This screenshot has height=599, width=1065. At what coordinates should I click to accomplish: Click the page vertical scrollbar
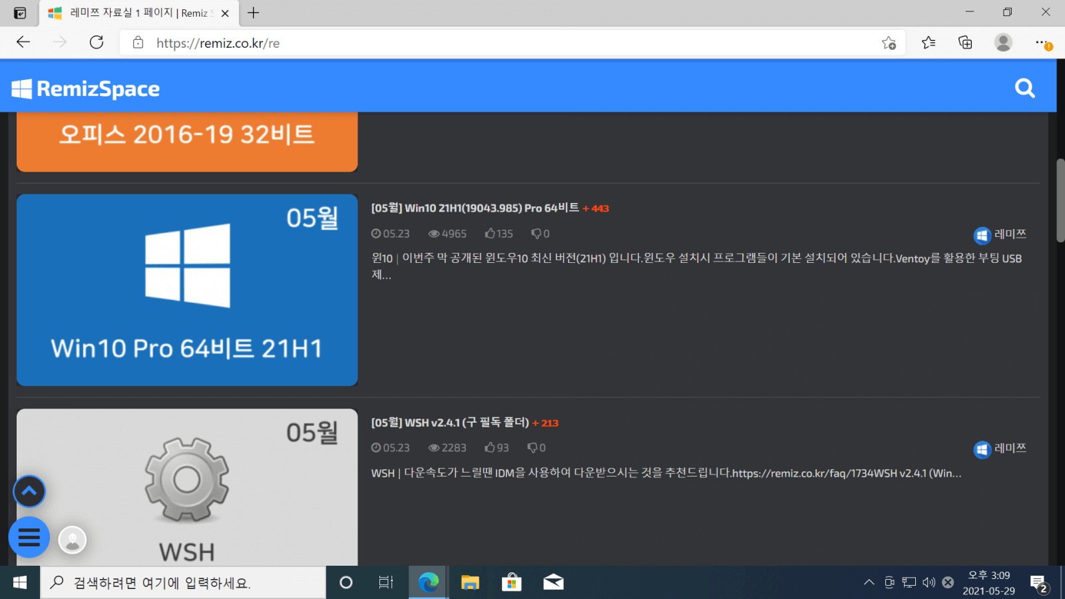[1060, 200]
